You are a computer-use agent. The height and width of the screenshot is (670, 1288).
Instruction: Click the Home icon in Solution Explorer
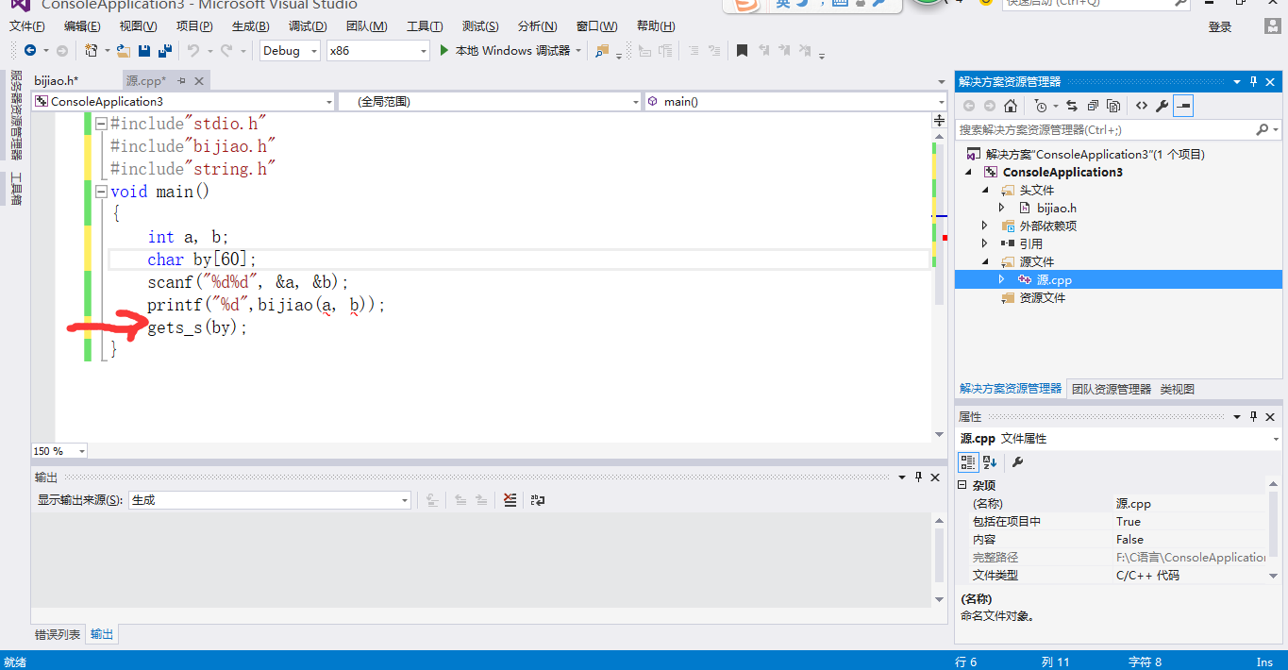click(x=1010, y=106)
